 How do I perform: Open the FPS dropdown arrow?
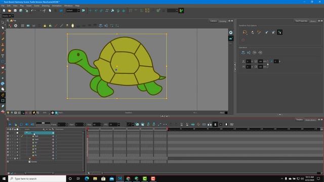pos(118,124)
